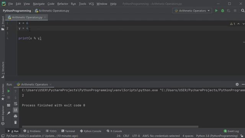Open the Code menu
This screenshot has width=245, height=138.
click(51, 4)
